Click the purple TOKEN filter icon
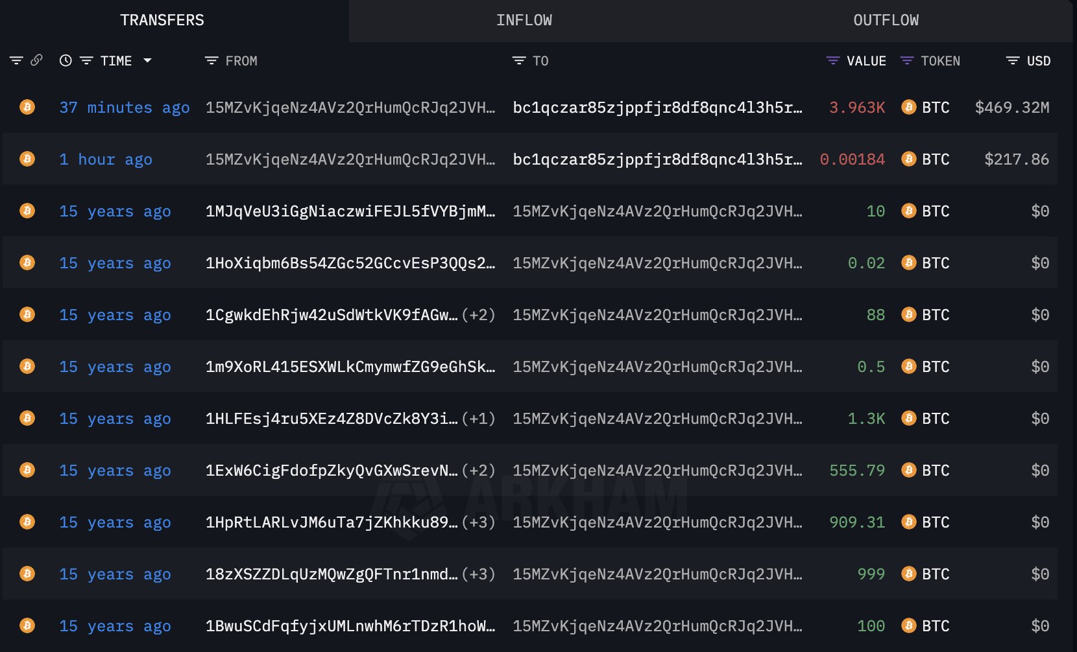The image size is (1077, 652). point(907,61)
